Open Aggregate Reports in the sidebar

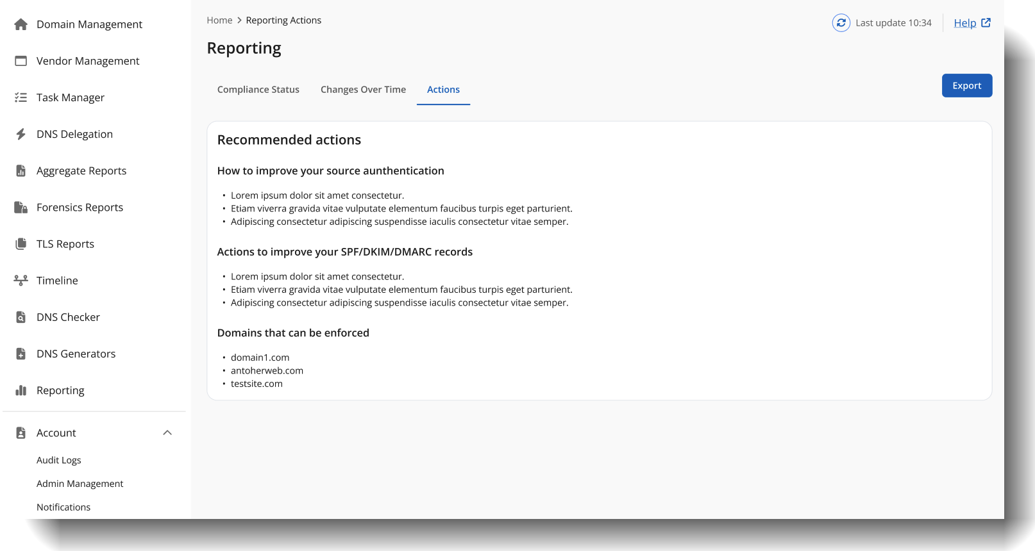tap(81, 171)
